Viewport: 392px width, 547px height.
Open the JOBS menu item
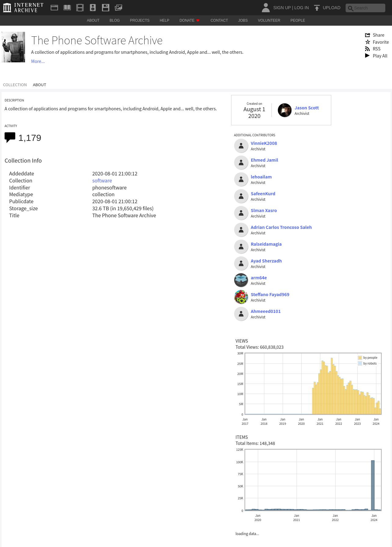coord(243,20)
